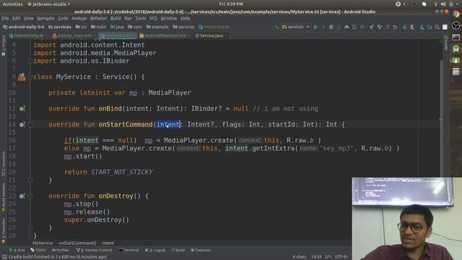Collapse the MyService class fold marker
Screen dimensions: 462x260
click(x=30, y=77)
